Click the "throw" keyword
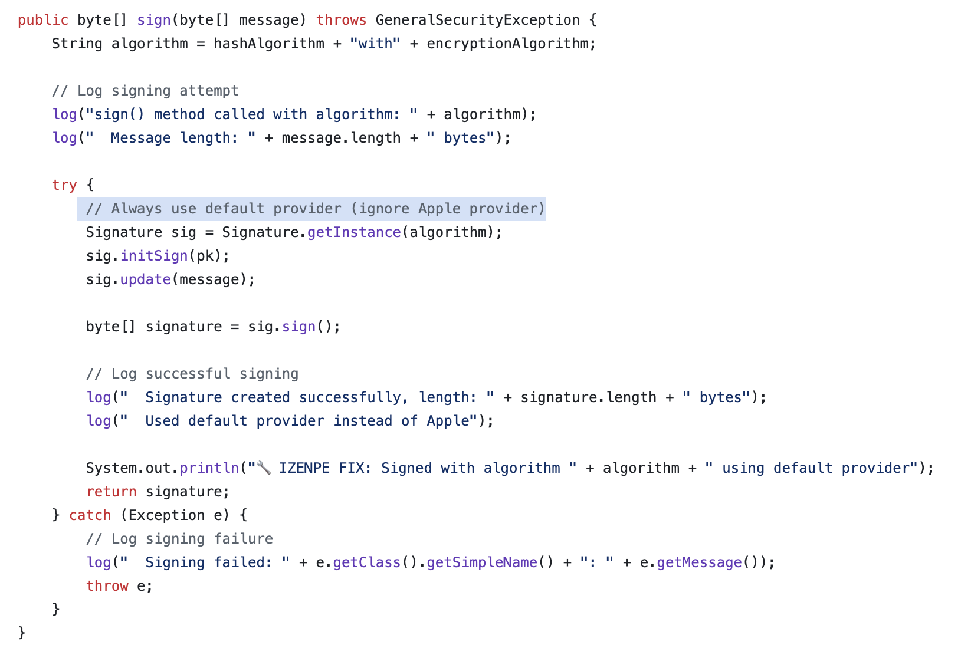The width and height of the screenshot is (971, 645). click(x=107, y=586)
